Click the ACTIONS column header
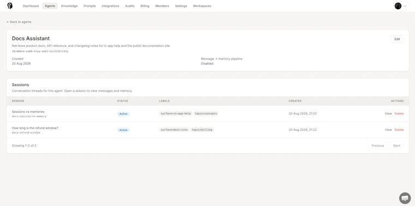Image resolution: width=415 pixels, height=206 pixels. pos(398,101)
